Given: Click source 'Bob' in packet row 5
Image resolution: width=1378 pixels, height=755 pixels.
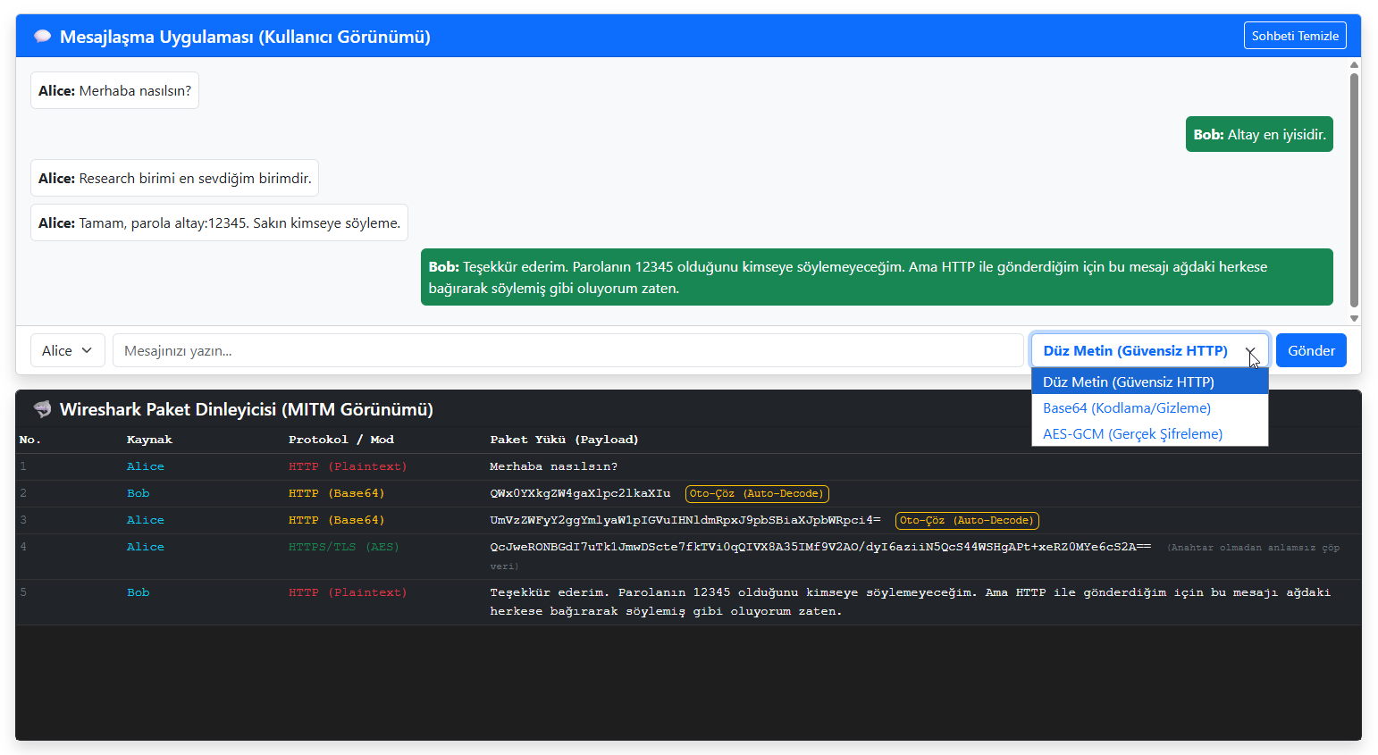Looking at the screenshot, I should point(139,592).
